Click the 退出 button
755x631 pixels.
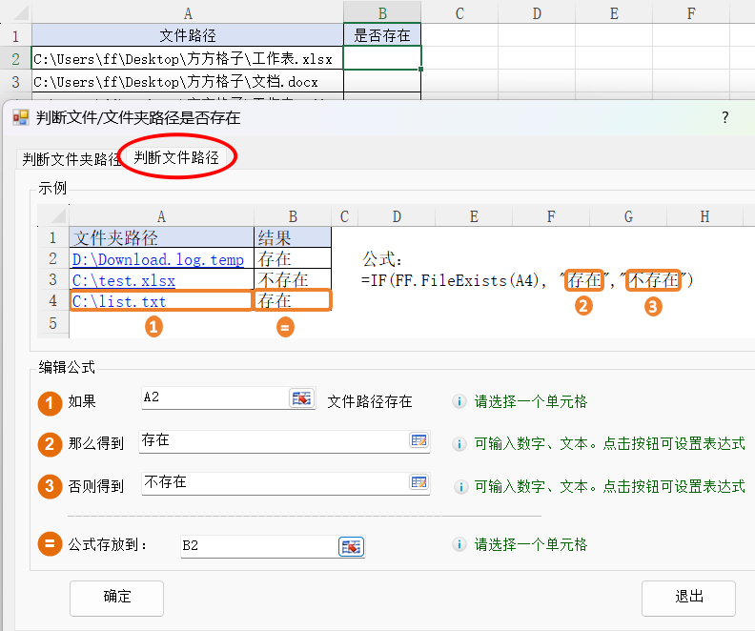tap(688, 598)
